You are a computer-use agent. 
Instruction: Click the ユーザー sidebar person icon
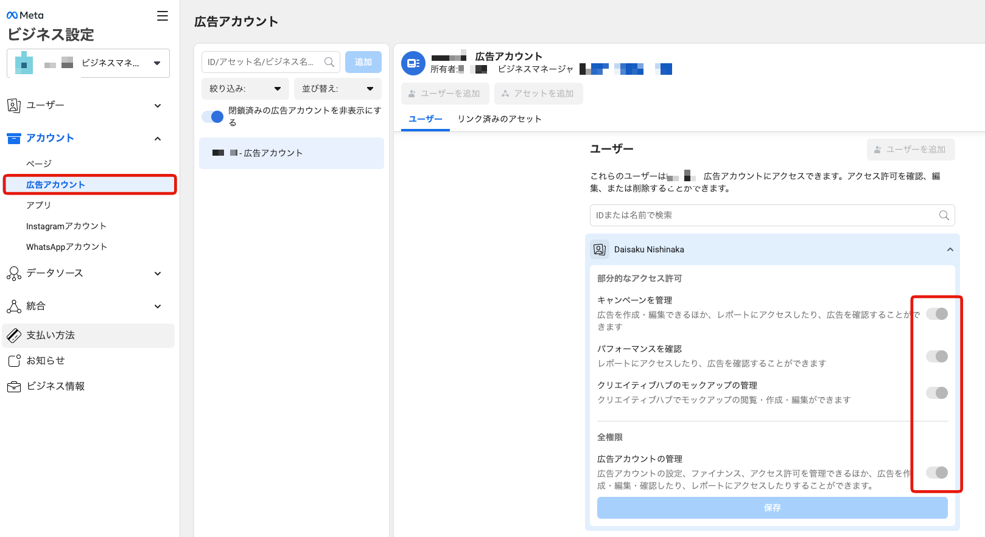[13, 105]
